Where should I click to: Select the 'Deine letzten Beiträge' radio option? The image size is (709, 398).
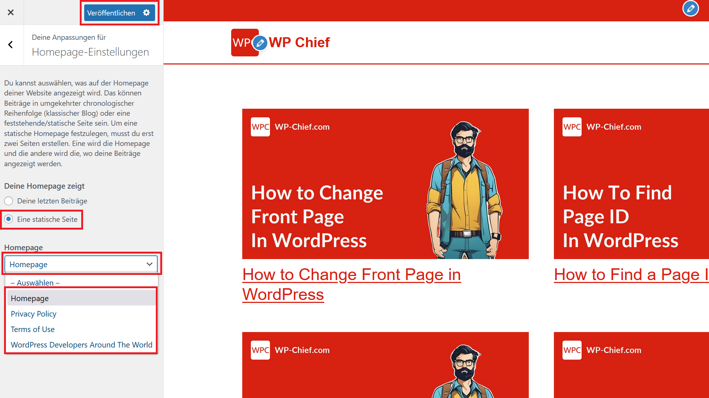(x=8, y=201)
